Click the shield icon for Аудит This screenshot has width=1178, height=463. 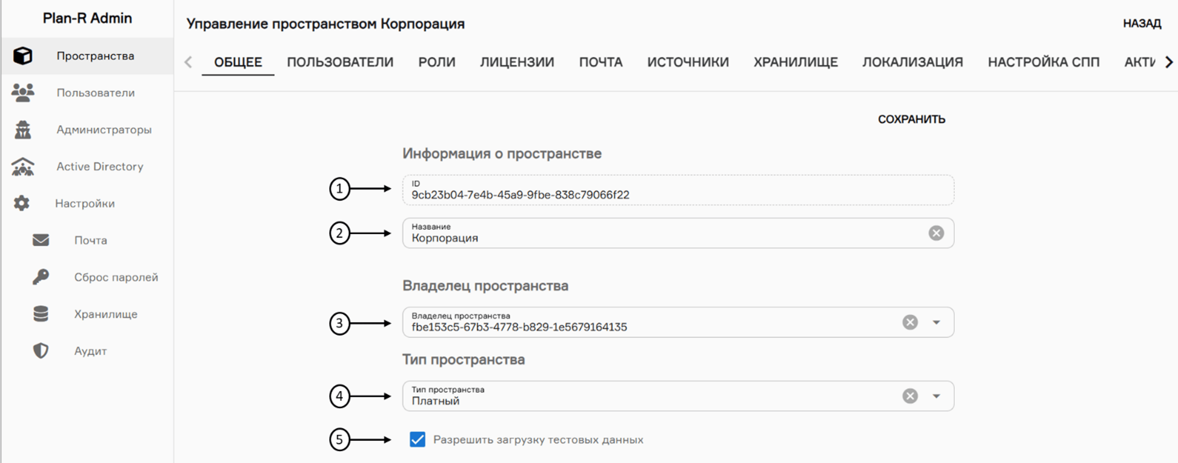(41, 351)
